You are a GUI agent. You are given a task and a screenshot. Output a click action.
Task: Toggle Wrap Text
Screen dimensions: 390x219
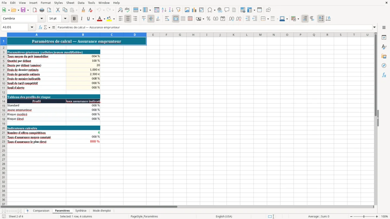[167, 19]
